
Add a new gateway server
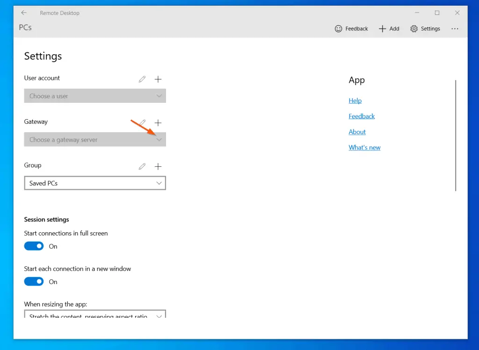(158, 122)
